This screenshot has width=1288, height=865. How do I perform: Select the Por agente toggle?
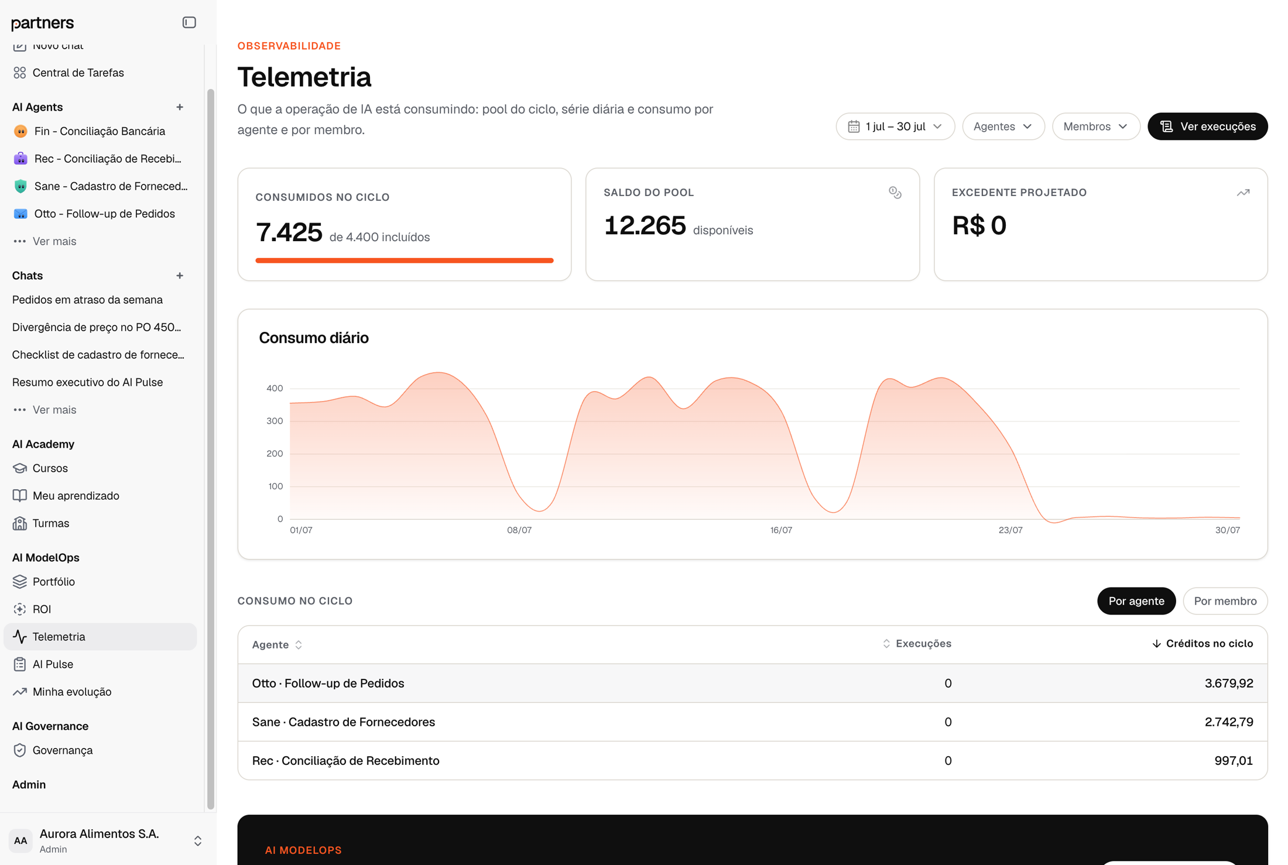coord(1136,601)
